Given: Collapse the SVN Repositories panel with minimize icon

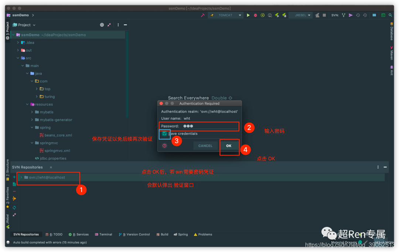Looking at the screenshot, I should (x=385, y=167).
